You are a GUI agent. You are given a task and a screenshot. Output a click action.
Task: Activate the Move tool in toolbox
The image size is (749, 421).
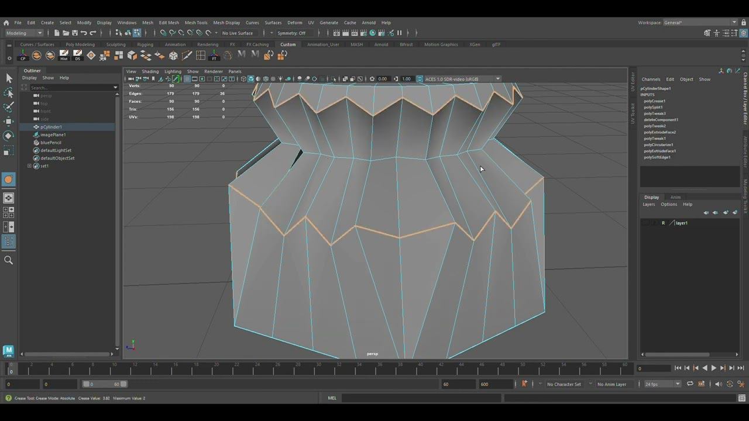(x=9, y=121)
